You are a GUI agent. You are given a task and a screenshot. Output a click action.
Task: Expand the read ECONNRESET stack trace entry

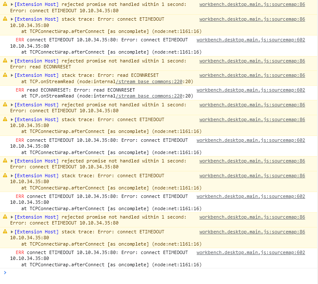pyautogui.click(x=12, y=76)
